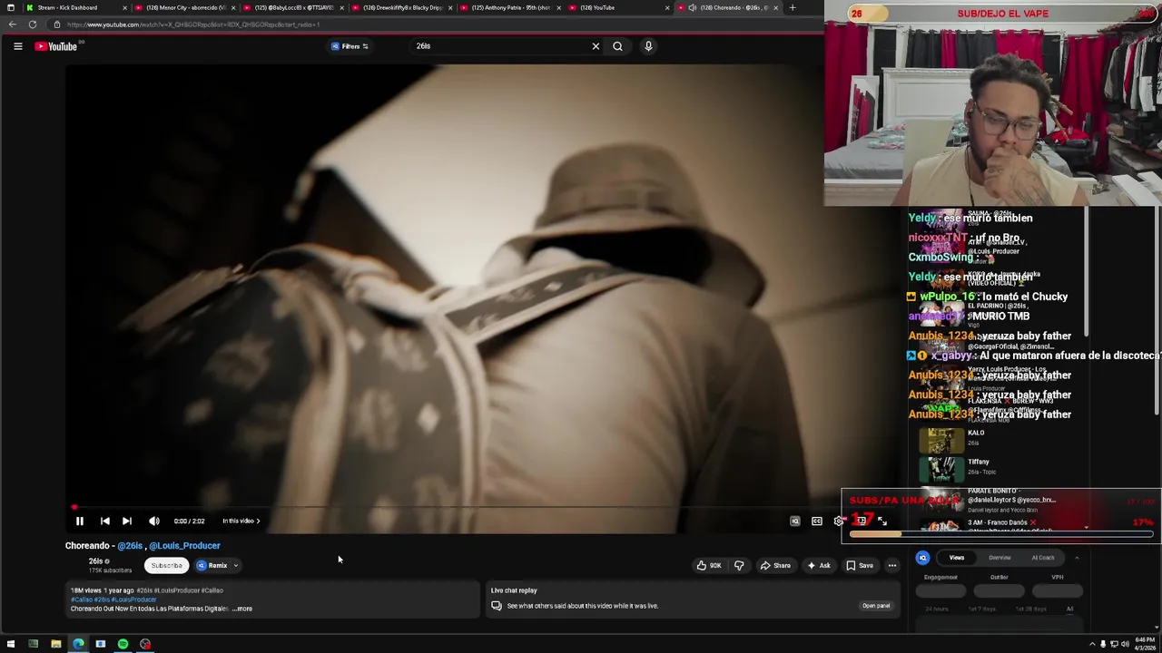The width and height of the screenshot is (1162, 653).
Task: Open the @Louis_Producer link in title
Action: click(x=184, y=546)
